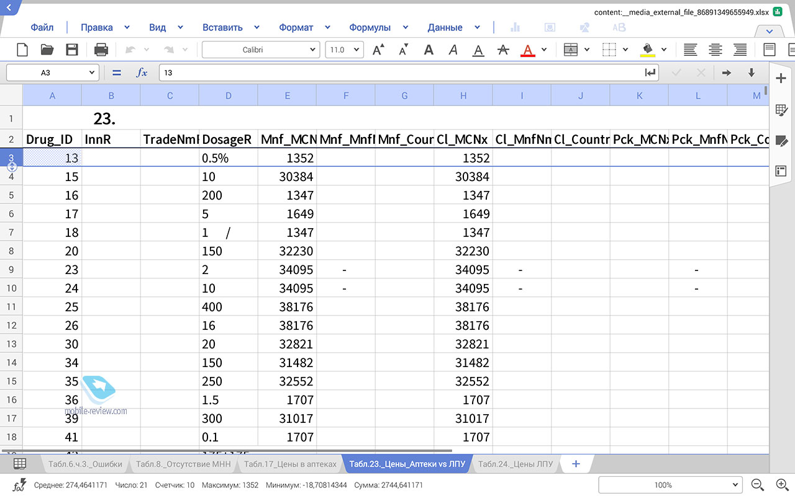Click the sheet list grid icon
Screen dimensions: 795x496
click(20, 464)
